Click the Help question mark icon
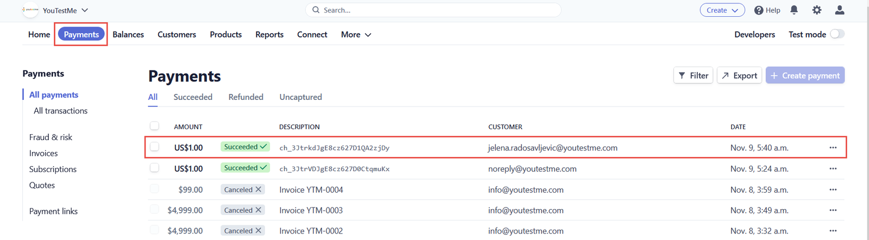 (759, 10)
